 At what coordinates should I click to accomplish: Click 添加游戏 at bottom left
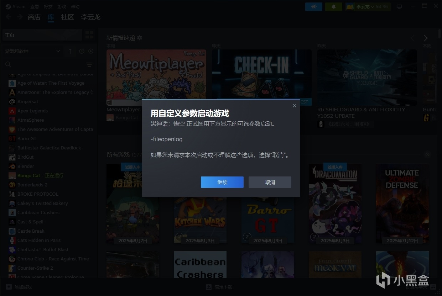[19, 287]
